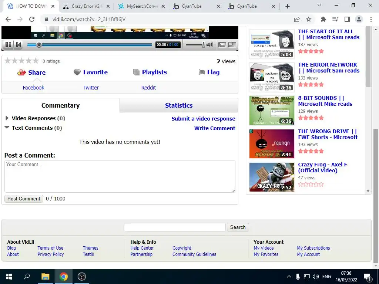Open THE ERROR NETWORK video title link
The height and width of the screenshot is (284, 379).
[329, 68]
